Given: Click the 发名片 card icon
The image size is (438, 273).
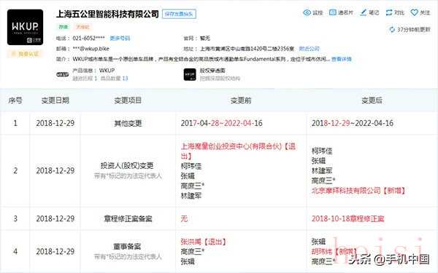Looking at the screenshot, I should pyautogui.click(x=332, y=12).
